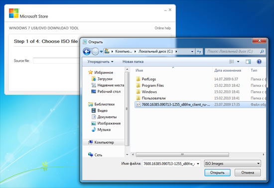Click the Back navigation arrow in Open dialog
Screen dimensions: 274x188
(x=87, y=51)
